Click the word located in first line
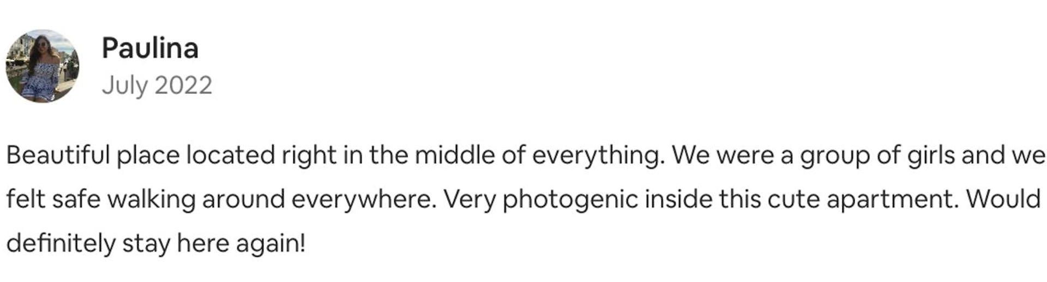Image resolution: width=1047 pixels, height=282 pixels. tap(231, 155)
